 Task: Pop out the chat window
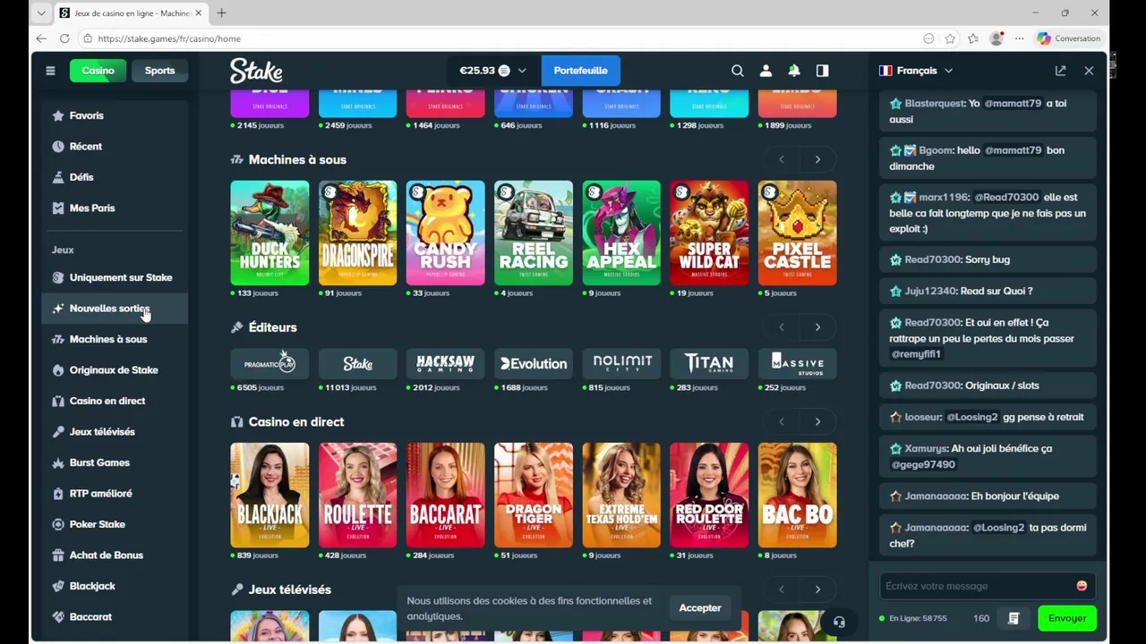point(1060,71)
